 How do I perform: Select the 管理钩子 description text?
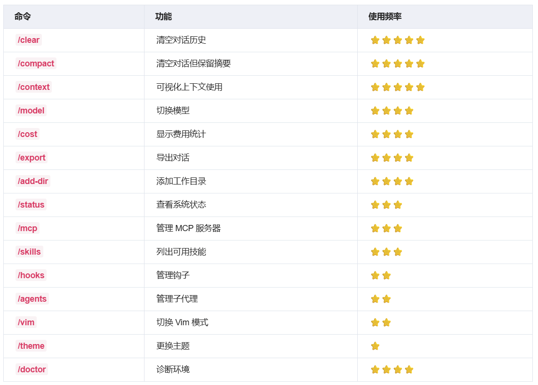coord(173,275)
